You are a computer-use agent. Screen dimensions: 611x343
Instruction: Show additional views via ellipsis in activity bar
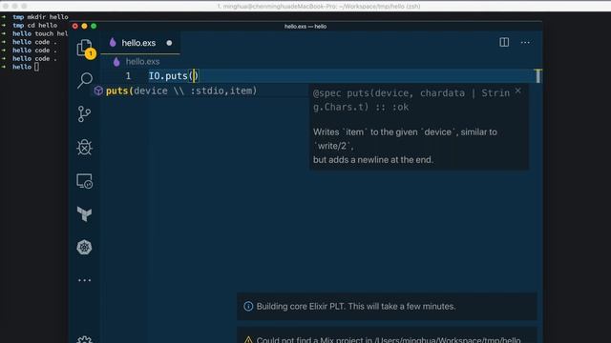[84, 280]
